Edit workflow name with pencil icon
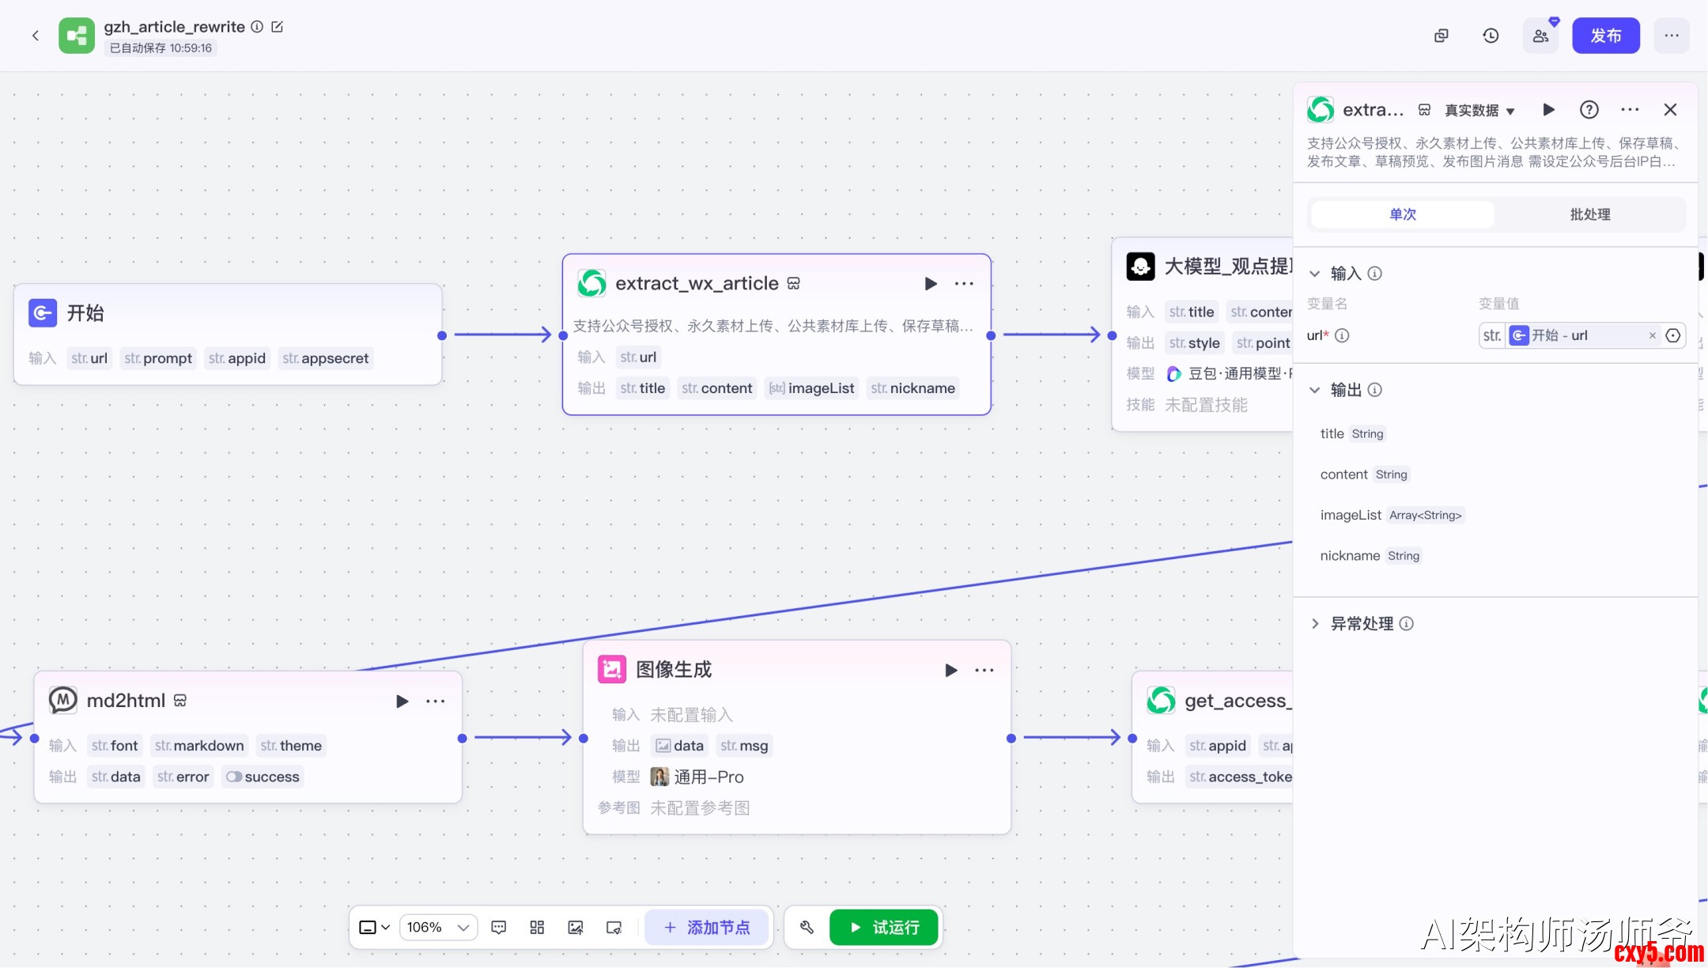The width and height of the screenshot is (1708, 968). click(278, 27)
